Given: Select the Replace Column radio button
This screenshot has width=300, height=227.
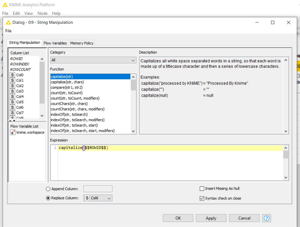Looking at the screenshot, I should point(48,198).
